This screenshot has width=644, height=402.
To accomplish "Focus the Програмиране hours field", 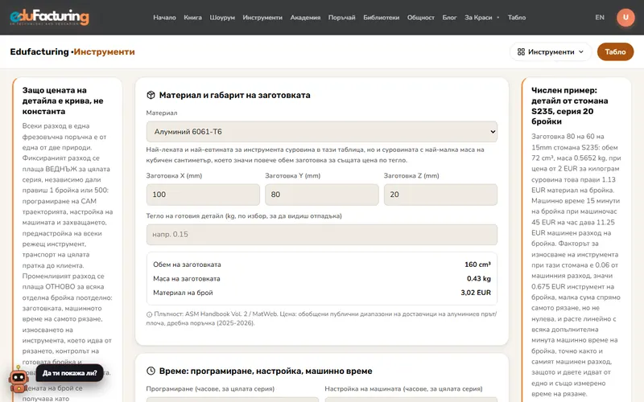I will (x=233, y=400).
